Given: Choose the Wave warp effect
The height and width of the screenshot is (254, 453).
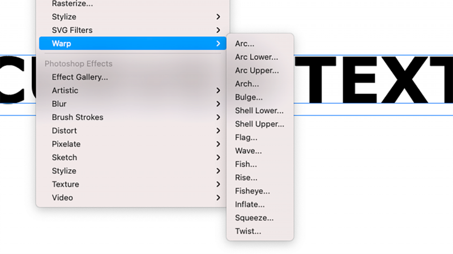Looking at the screenshot, I should click(260, 150).
